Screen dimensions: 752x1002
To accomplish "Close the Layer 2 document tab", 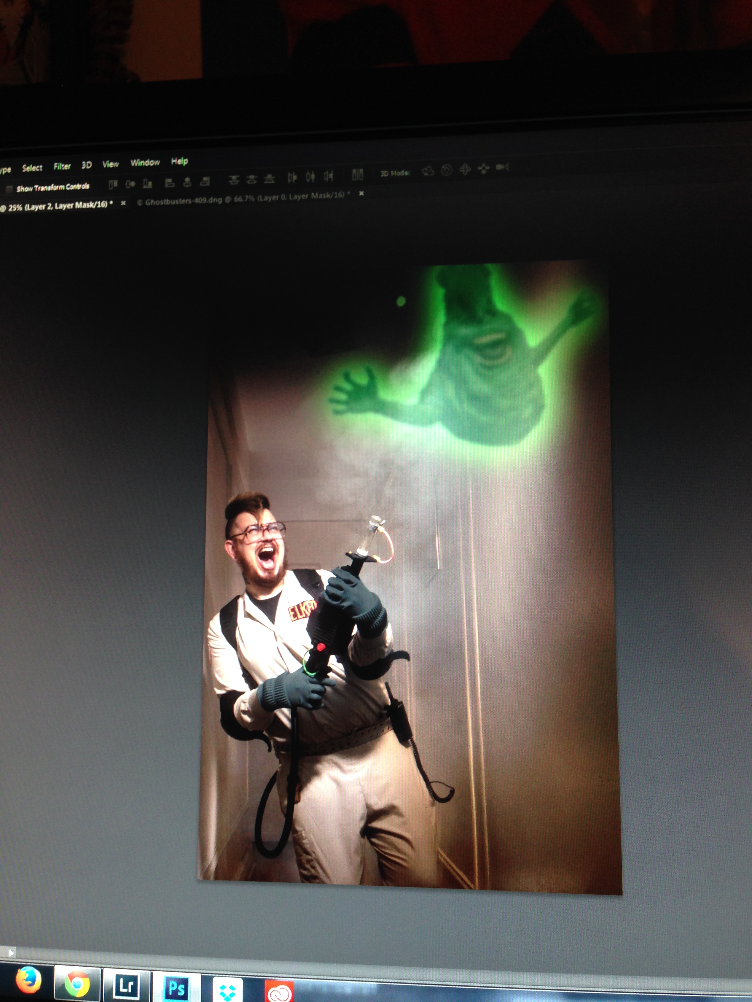I will click(x=123, y=204).
